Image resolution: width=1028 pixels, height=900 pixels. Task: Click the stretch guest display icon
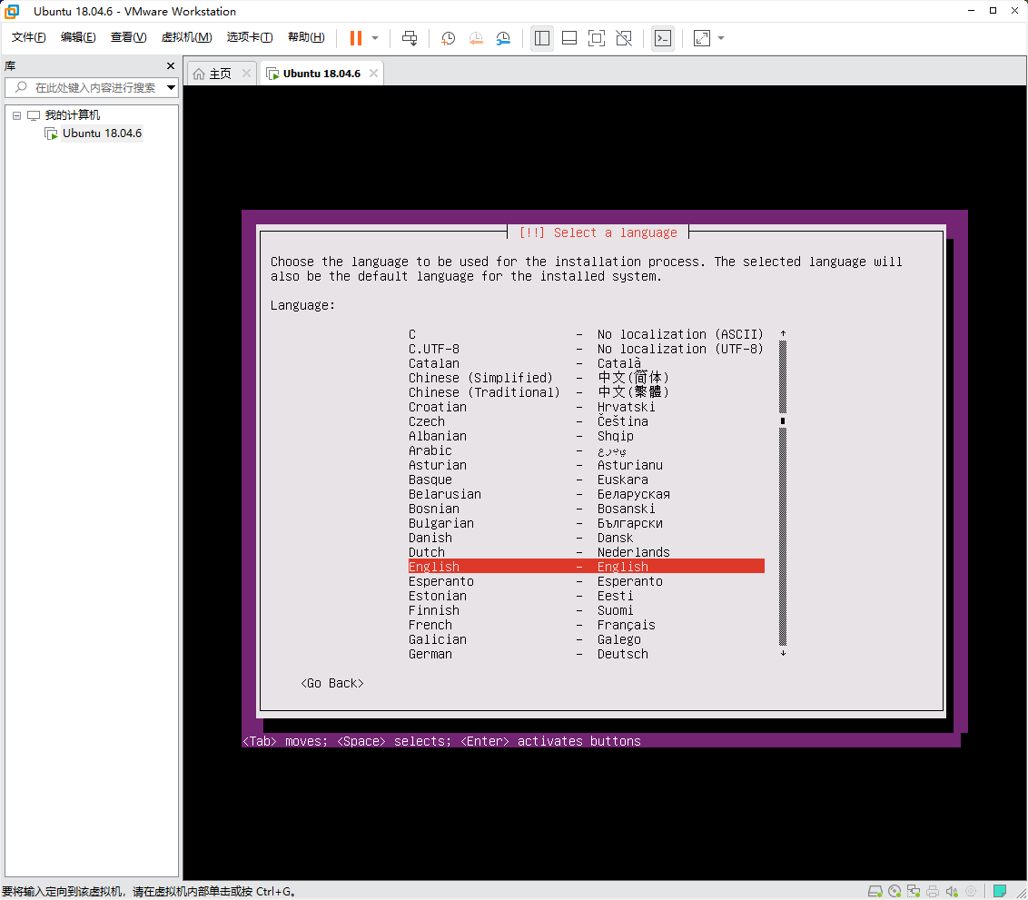[x=701, y=38]
